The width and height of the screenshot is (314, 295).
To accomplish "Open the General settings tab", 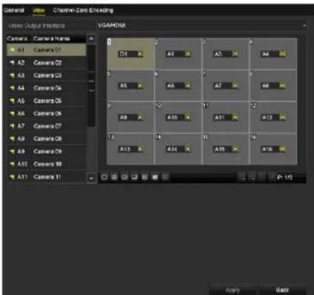I will point(14,10).
